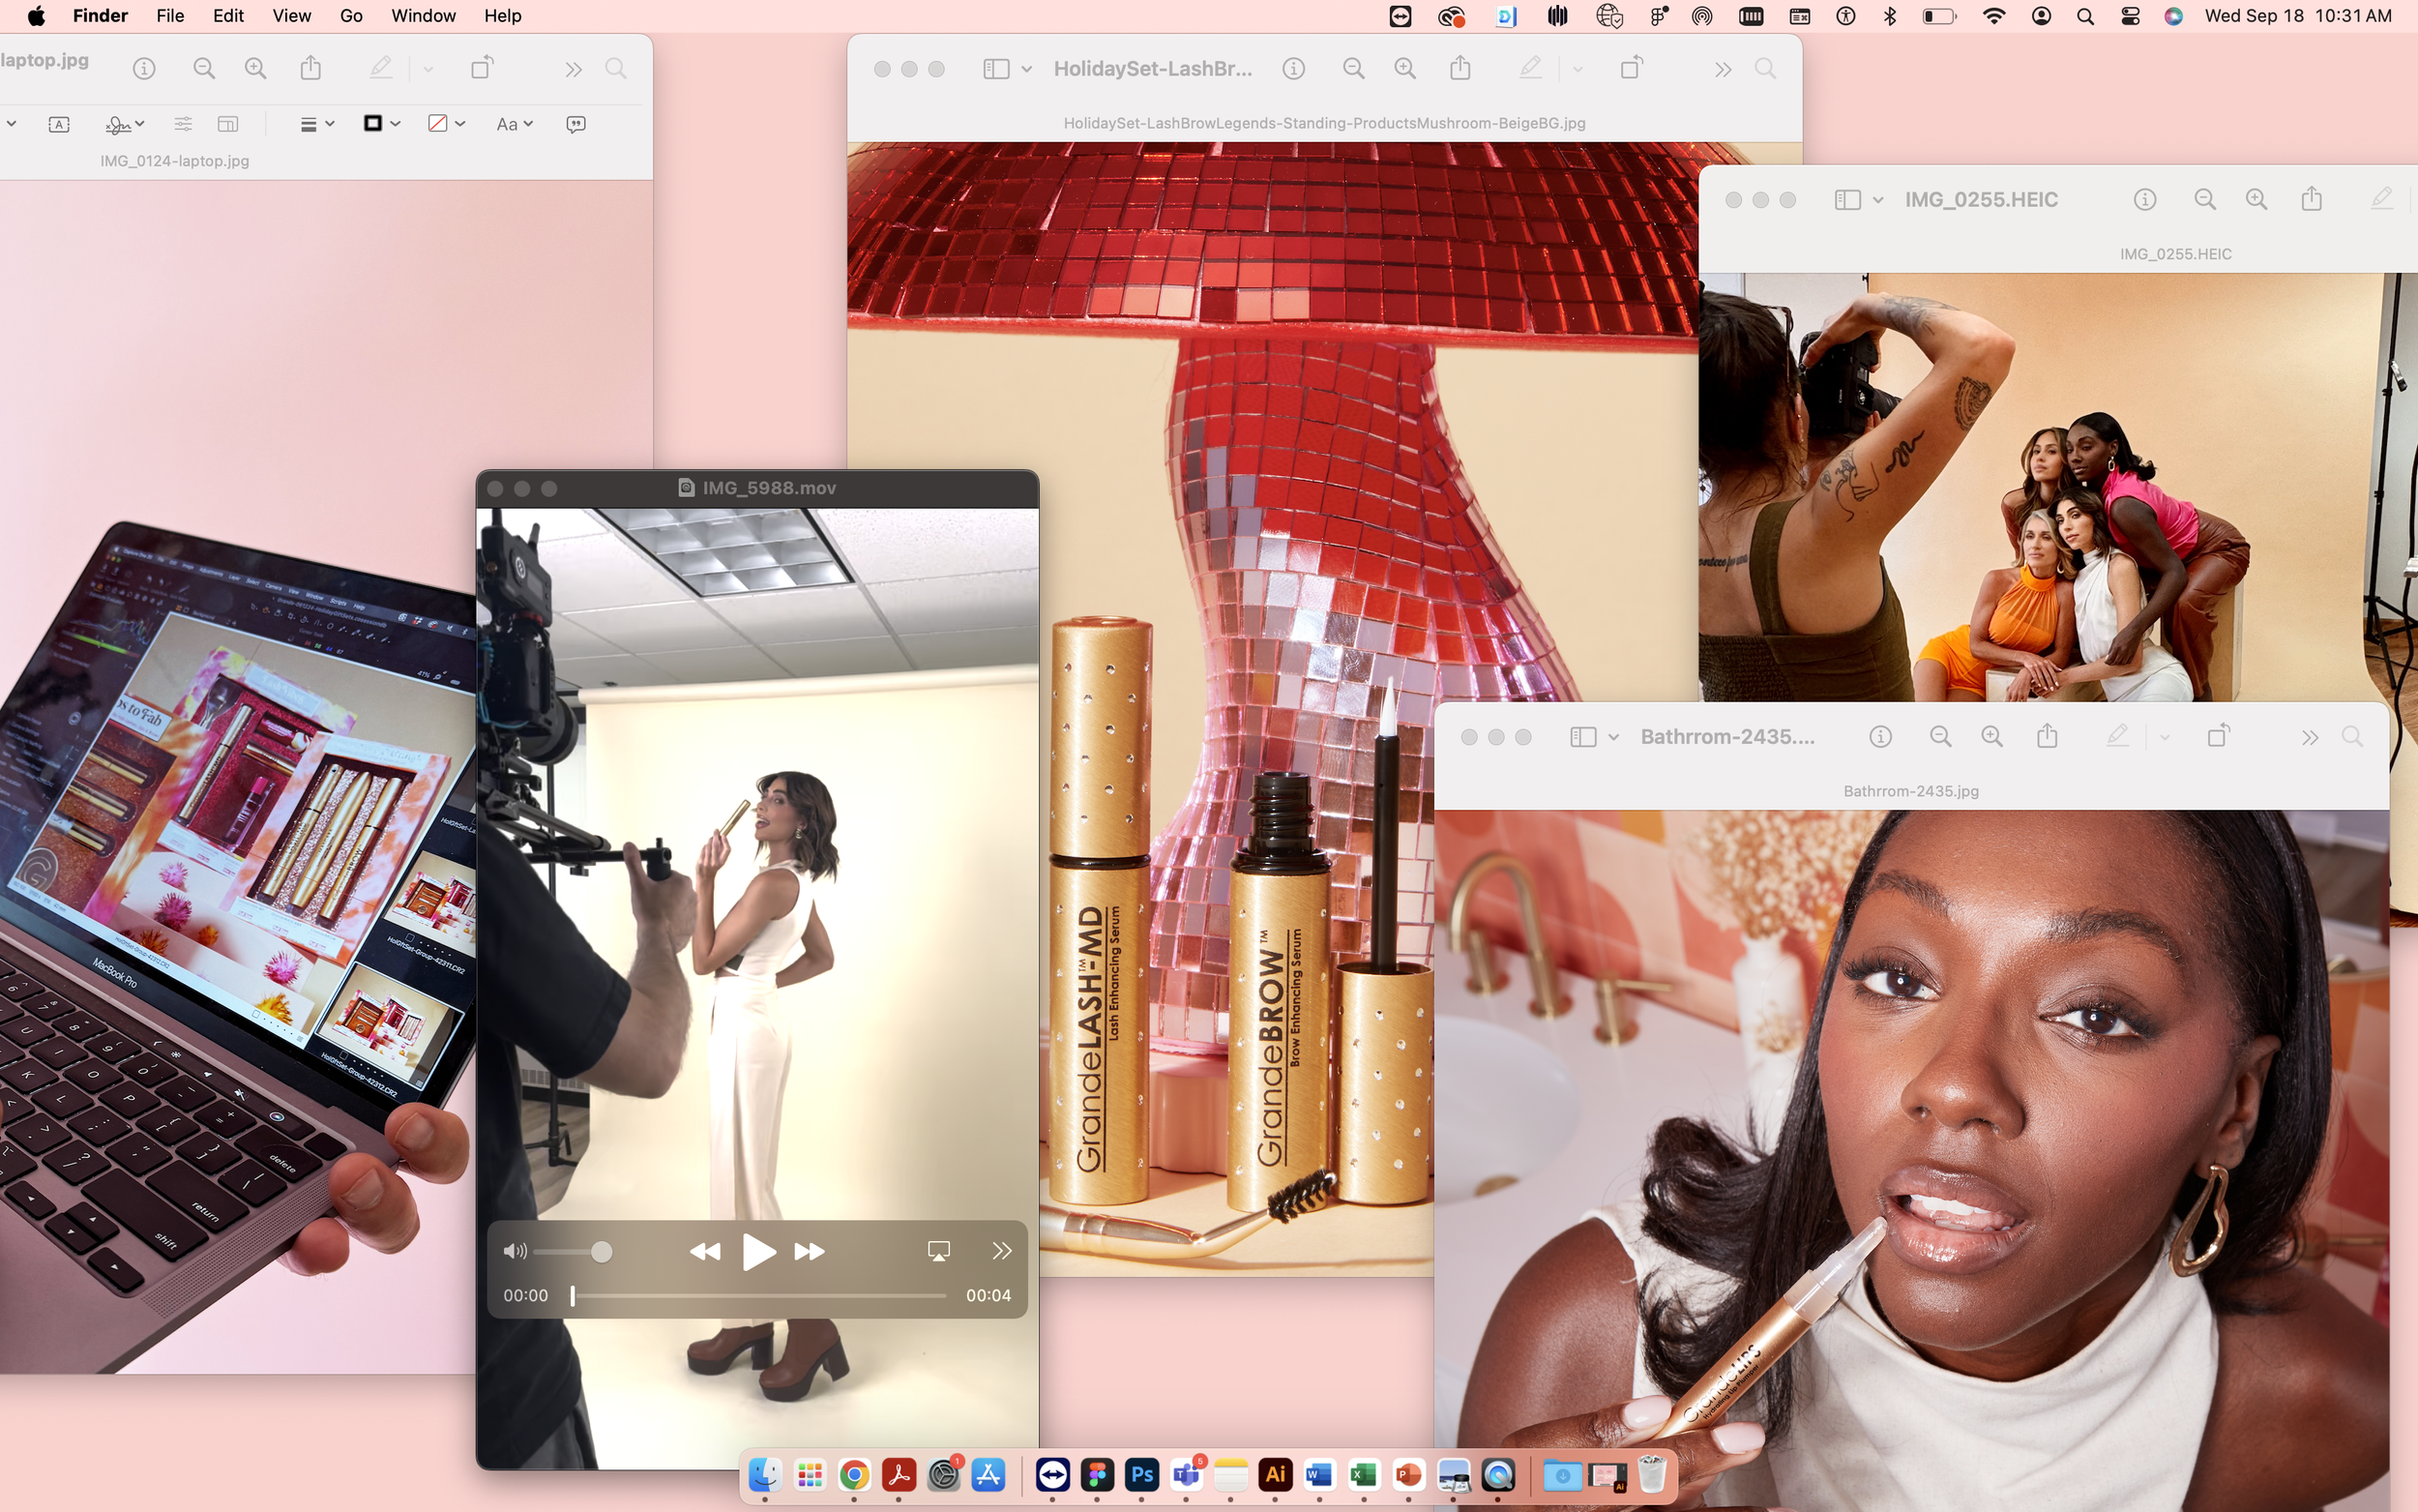
Task: Zoom out the HolidaySet-LashBrow image
Action: click(x=1353, y=69)
